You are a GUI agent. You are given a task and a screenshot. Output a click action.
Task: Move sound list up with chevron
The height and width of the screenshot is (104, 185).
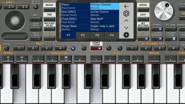point(126,21)
